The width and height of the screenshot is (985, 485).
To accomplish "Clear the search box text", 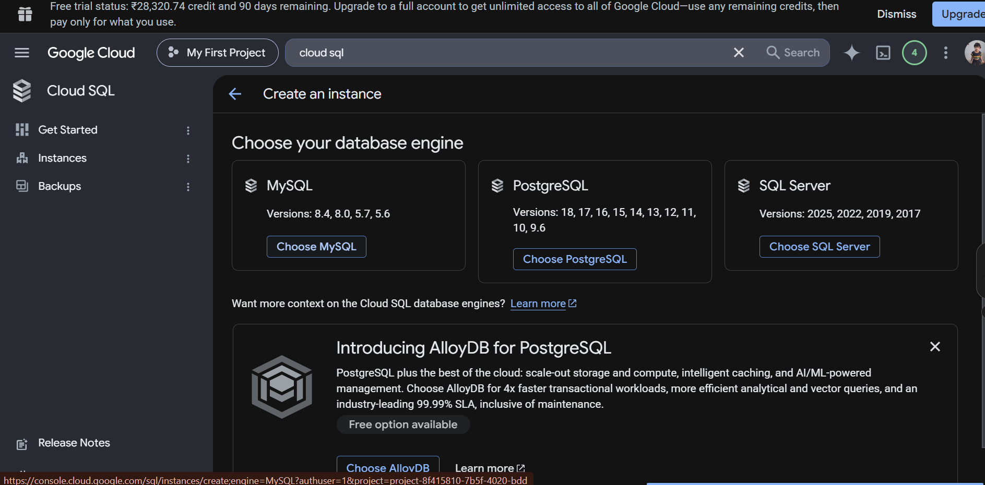I will [739, 53].
